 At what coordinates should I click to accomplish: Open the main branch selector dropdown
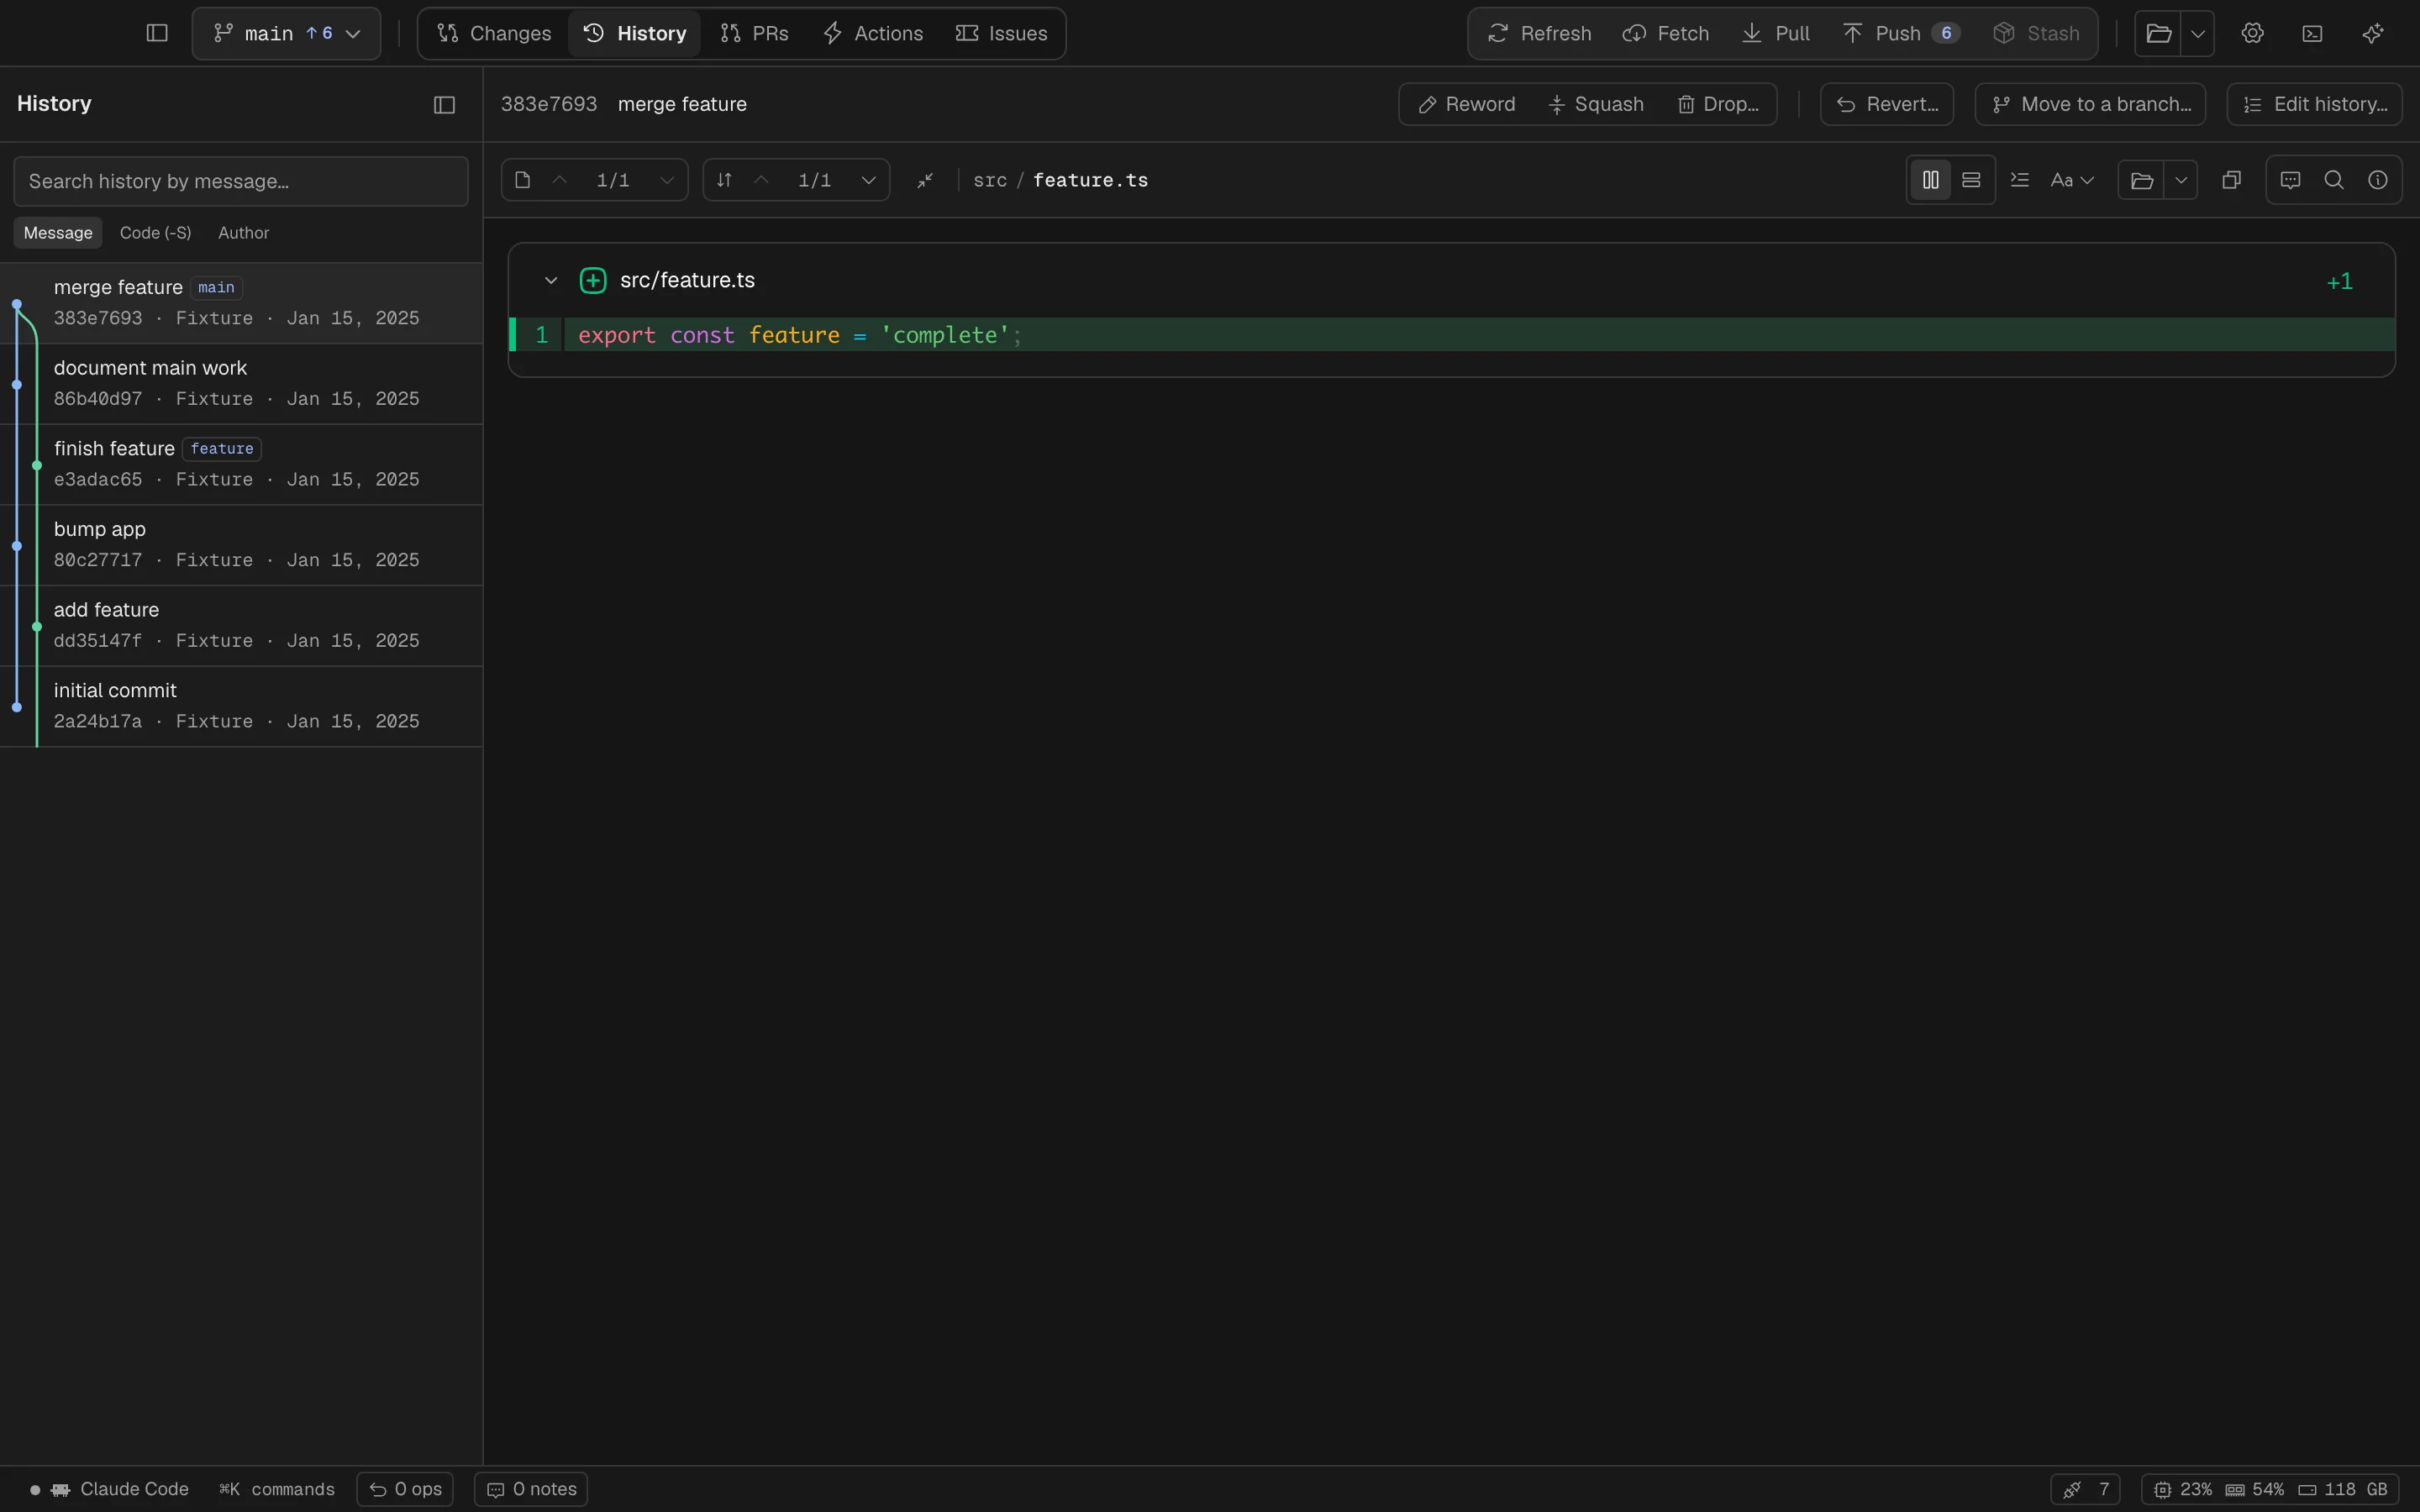(x=286, y=33)
